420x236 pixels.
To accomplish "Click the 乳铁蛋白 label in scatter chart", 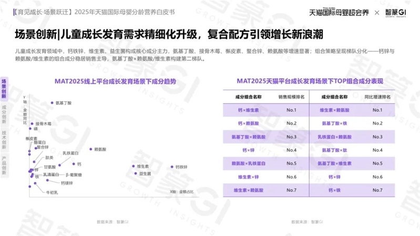I will click(70, 153).
